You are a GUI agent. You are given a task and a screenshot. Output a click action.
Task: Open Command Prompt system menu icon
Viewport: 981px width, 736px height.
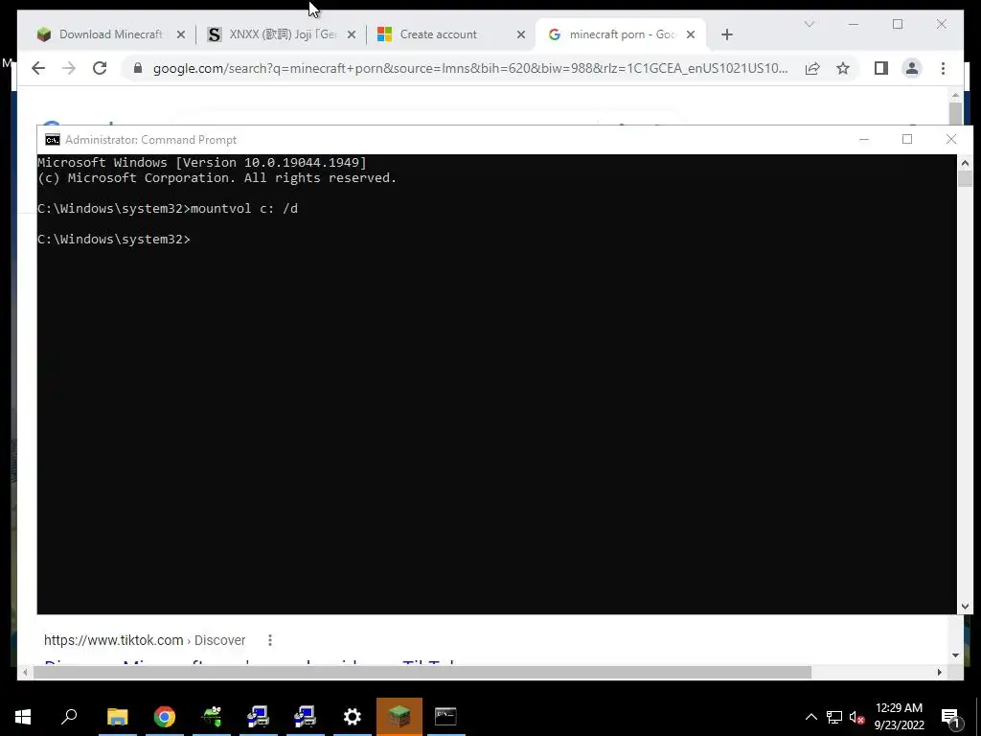pos(53,140)
